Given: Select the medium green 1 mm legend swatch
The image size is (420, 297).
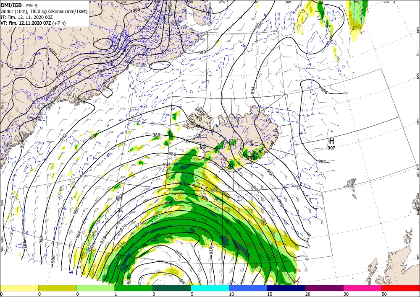Looking at the screenshot, I should (x=134, y=288).
